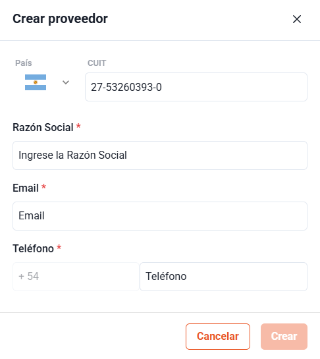
Task: Click the CUIT field label
Action: [x=97, y=63]
